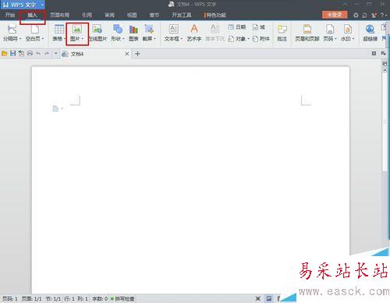Click the undo arrow icon
Viewport: 390px width, 303px height.
[38, 54]
